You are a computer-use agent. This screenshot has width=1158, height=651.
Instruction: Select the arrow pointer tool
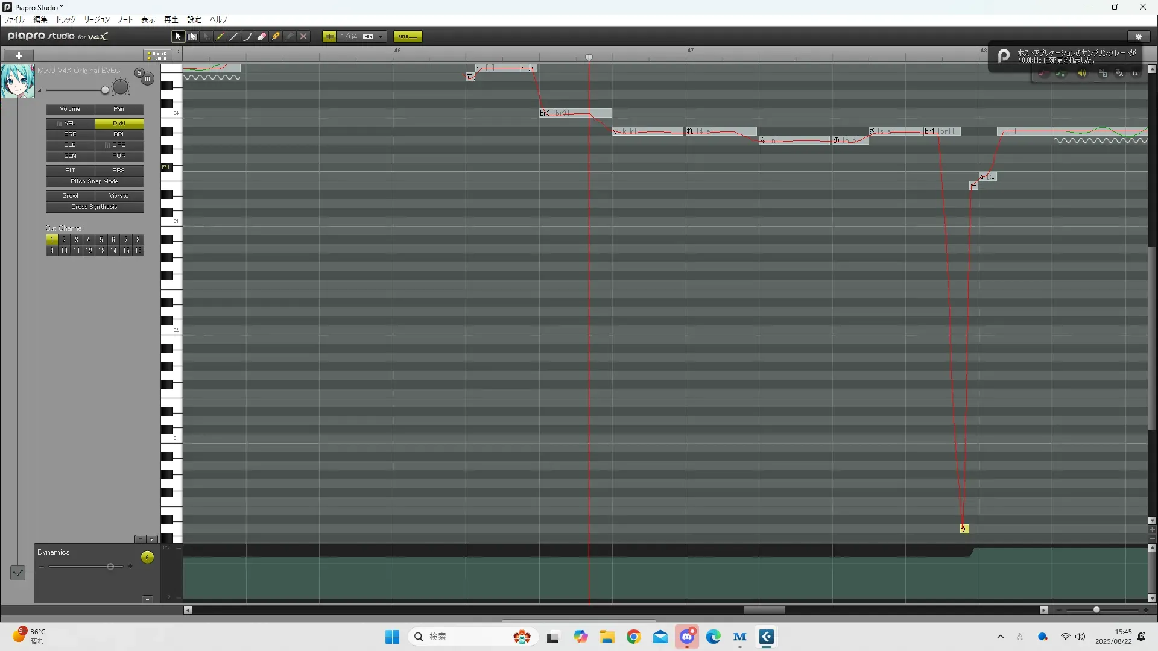178,37
